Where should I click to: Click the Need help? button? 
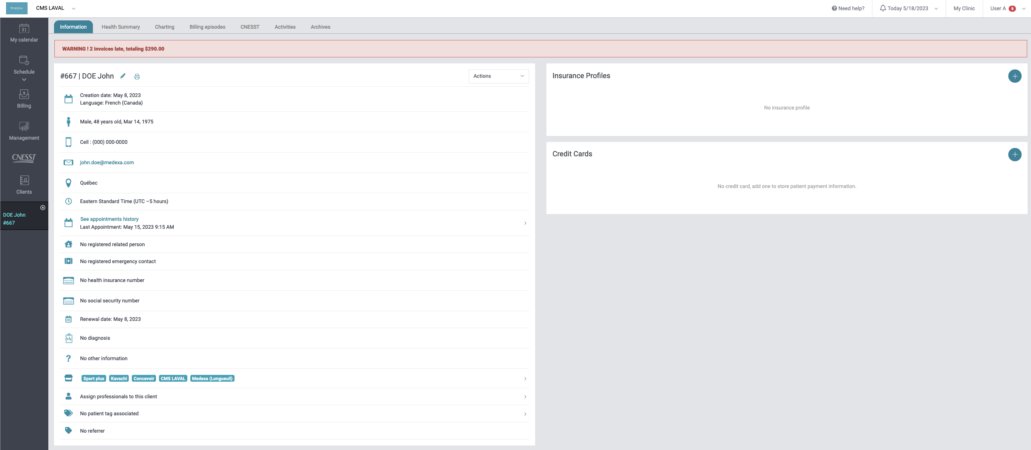click(848, 8)
